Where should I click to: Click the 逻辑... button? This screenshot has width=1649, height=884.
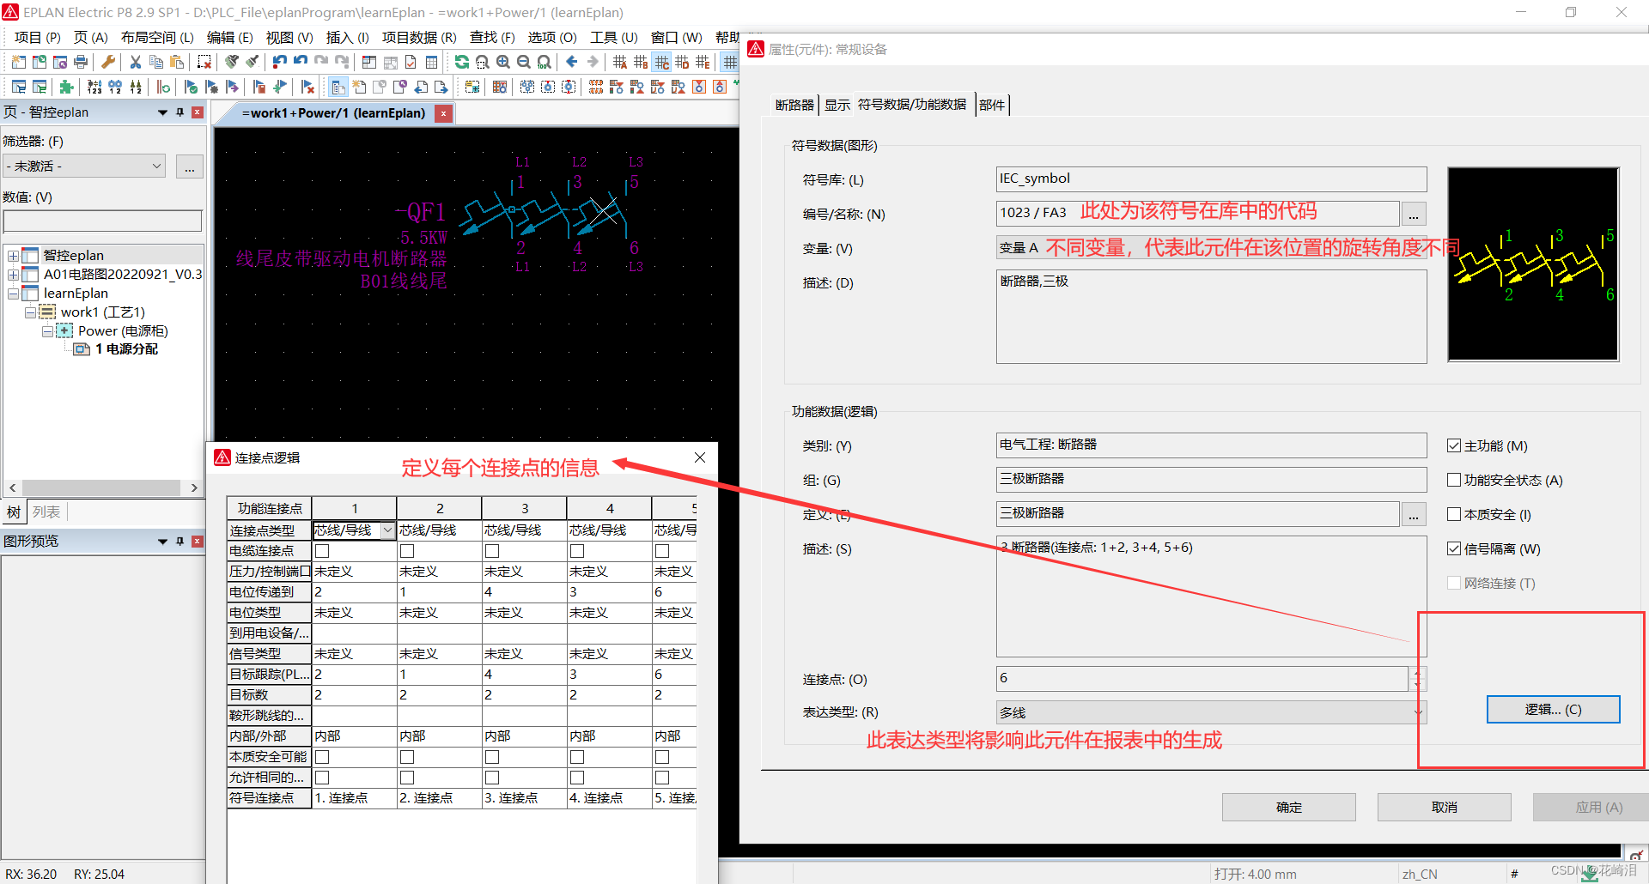(1552, 709)
